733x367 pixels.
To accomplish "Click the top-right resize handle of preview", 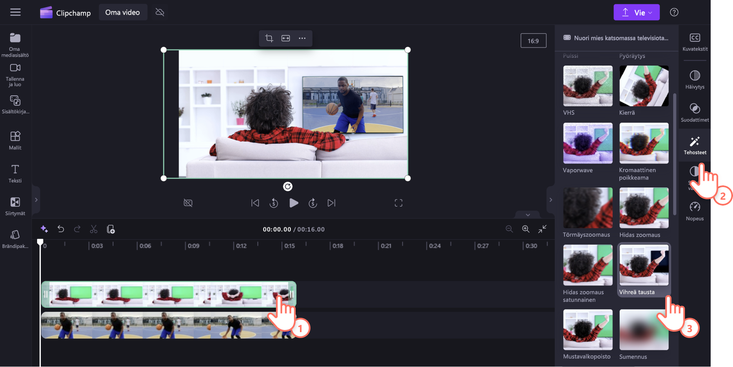I will point(408,50).
